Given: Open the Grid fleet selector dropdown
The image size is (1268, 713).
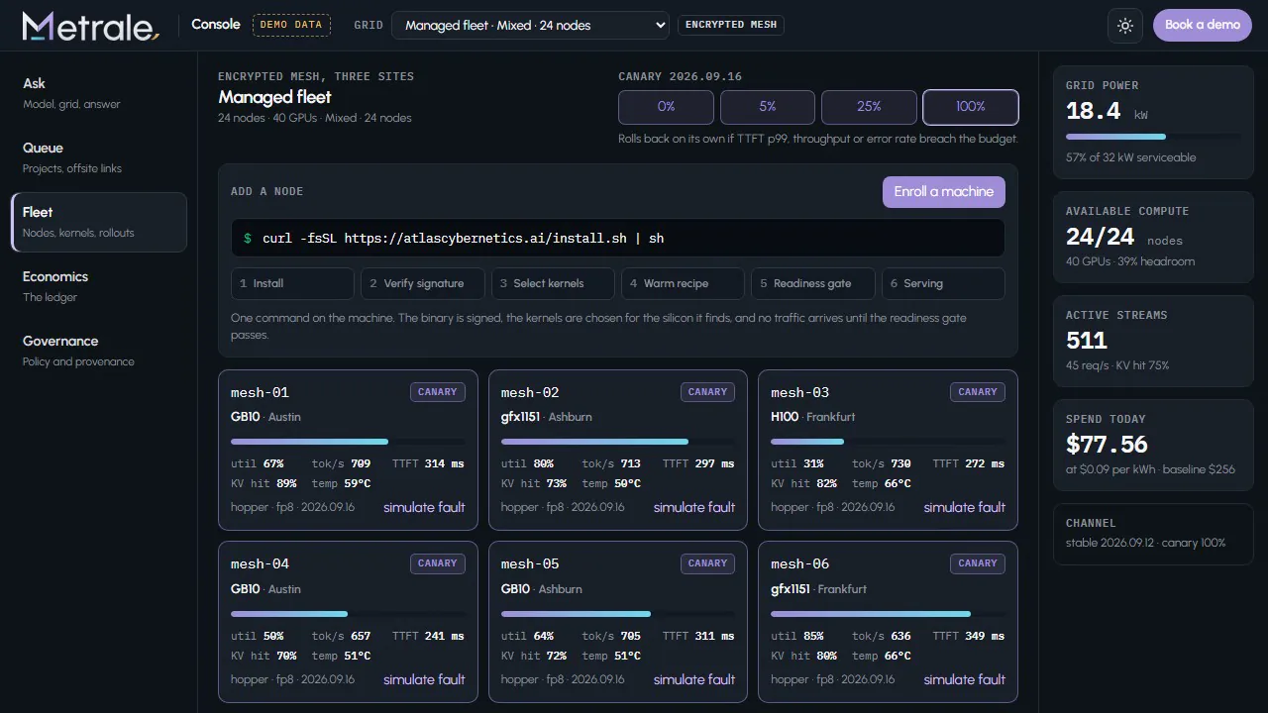Looking at the screenshot, I should [530, 25].
